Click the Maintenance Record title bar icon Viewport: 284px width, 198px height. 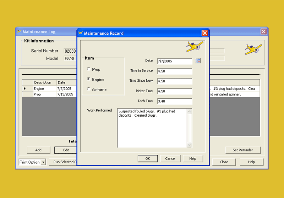[x=80, y=33]
